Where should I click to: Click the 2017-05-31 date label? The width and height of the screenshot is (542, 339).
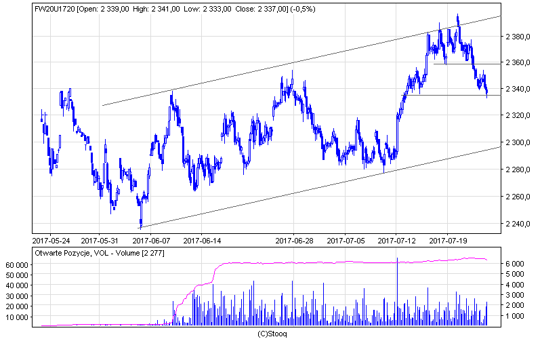[x=100, y=241]
